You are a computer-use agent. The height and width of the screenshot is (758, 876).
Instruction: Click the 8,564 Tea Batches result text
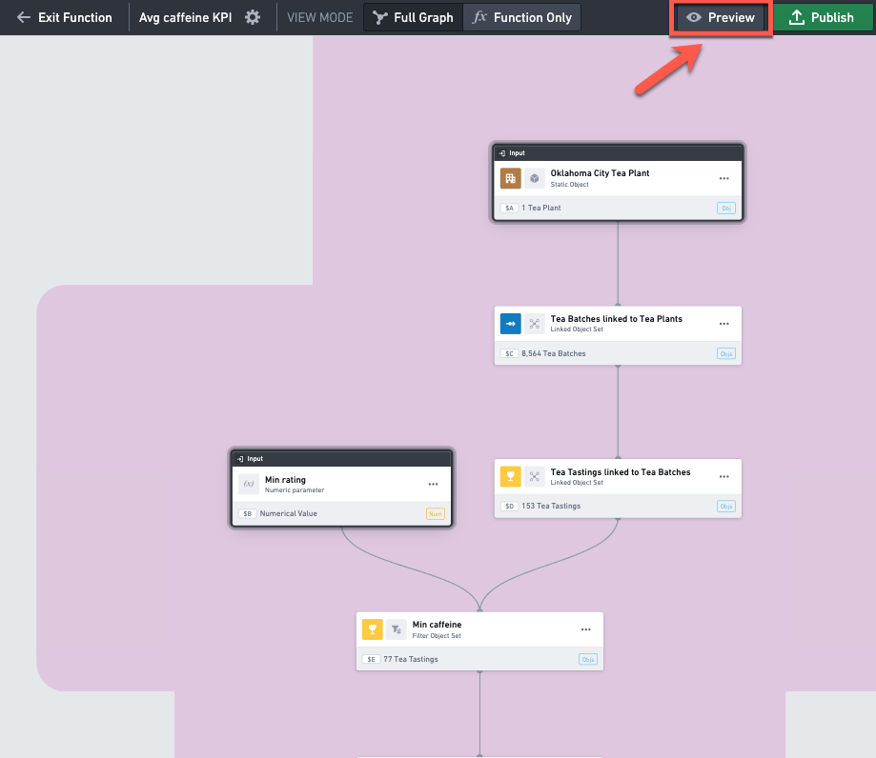point(554,353)
